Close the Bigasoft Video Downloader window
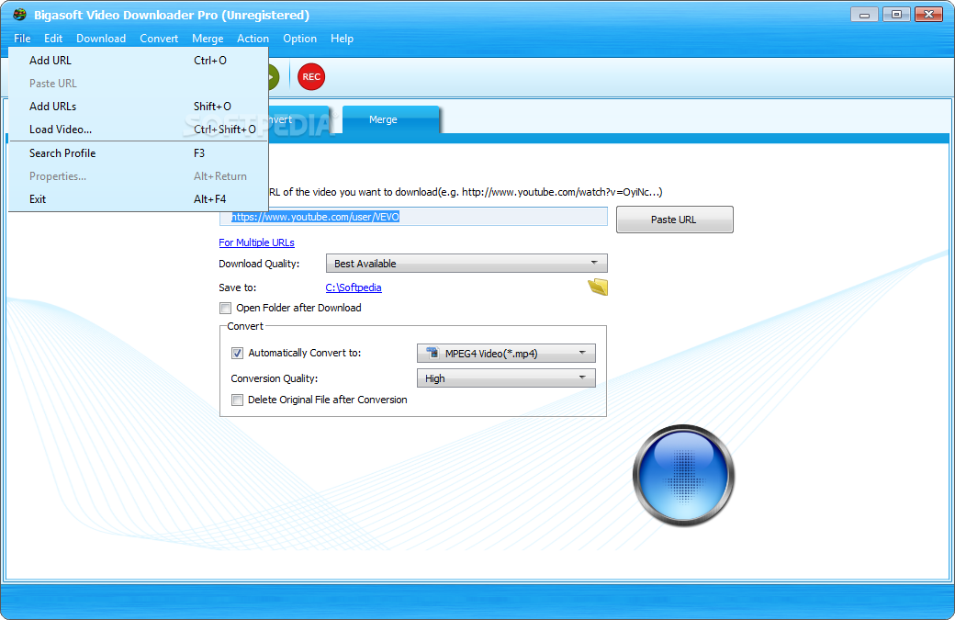 (x=928, y=15)
